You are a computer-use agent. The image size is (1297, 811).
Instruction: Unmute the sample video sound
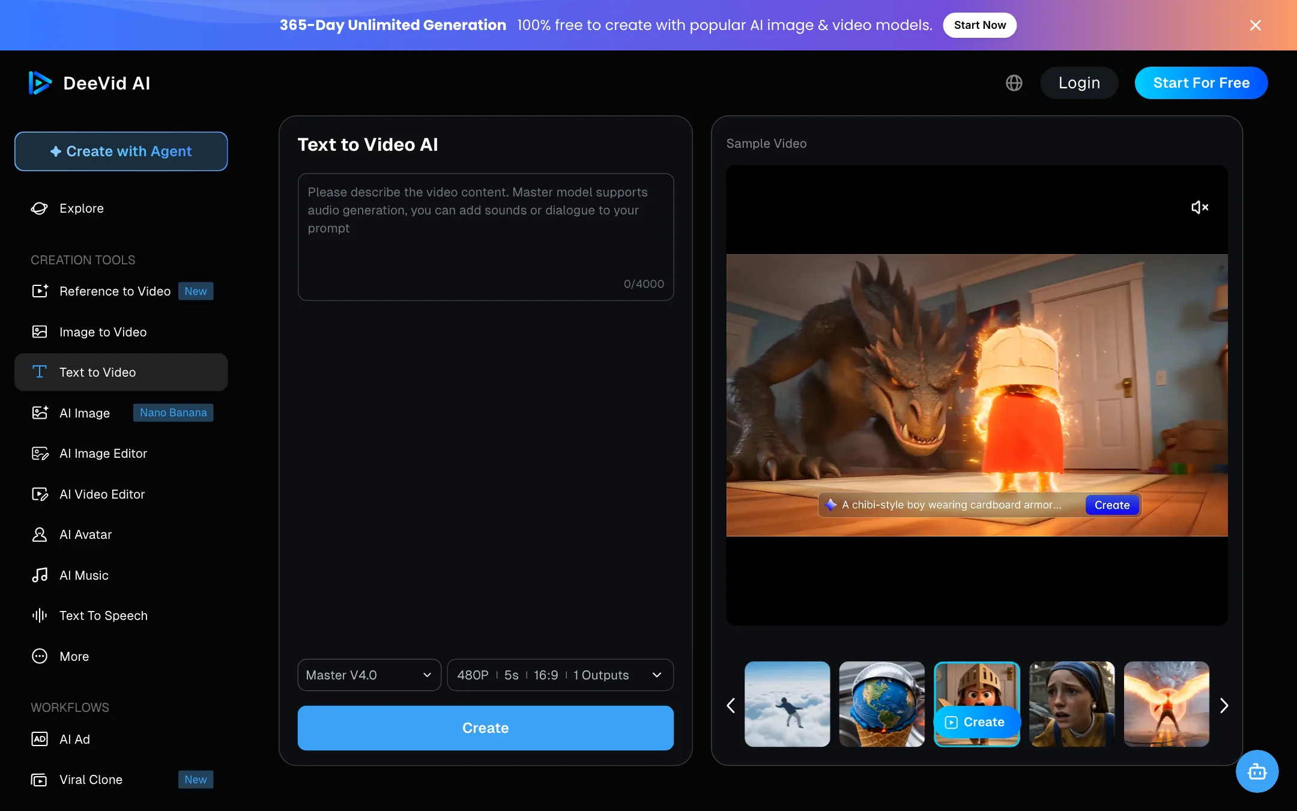[x=1200, y=207]
